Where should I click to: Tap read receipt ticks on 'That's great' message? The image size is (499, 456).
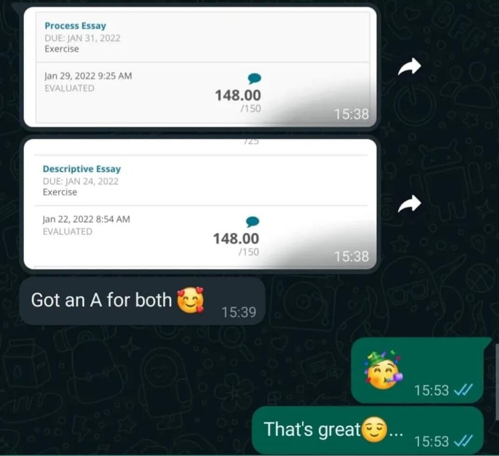[x=463, y=441]
